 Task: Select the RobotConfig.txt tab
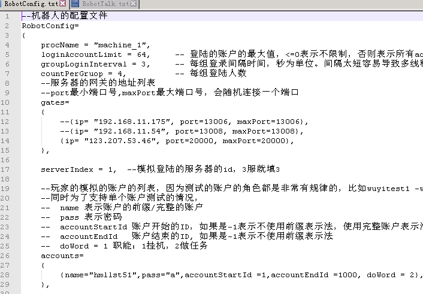coord(31,4)
